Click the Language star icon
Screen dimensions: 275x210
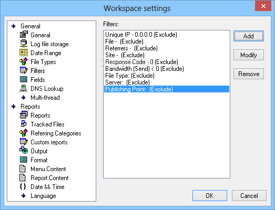pos(24,196)
